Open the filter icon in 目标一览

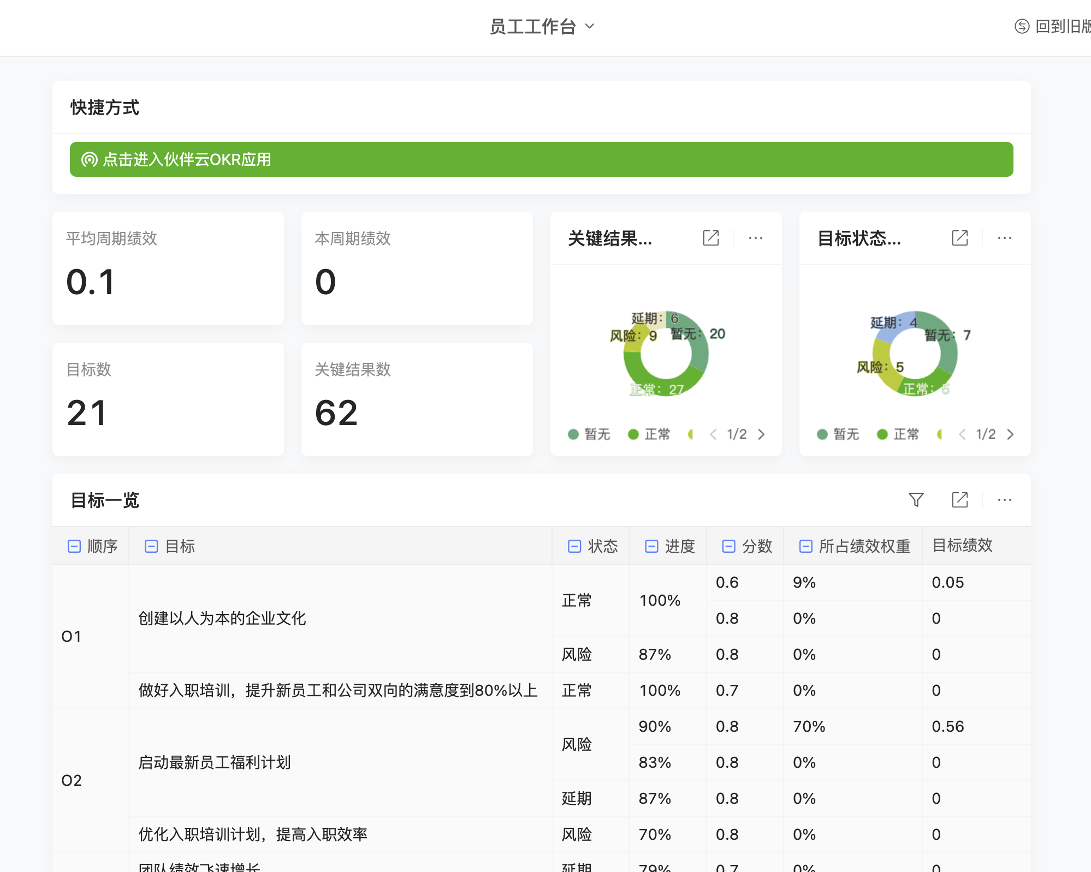point(917,499)
